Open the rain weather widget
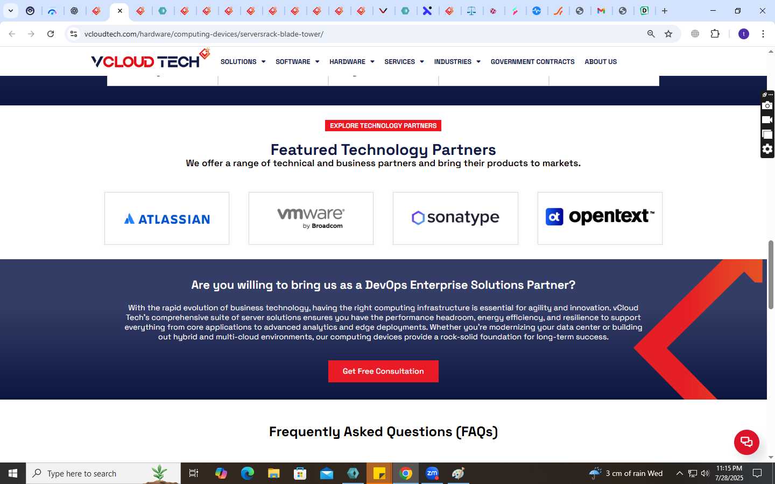Screen dimensions: 775x484 tap(626, 473)
